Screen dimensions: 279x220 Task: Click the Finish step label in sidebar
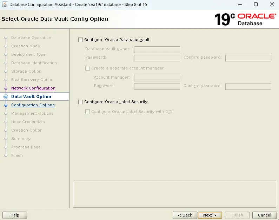click(17, 155)
